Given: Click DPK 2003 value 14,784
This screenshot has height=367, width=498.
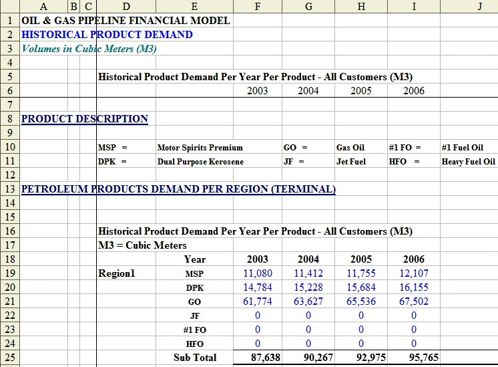Looking at the screenshot, I should [x=258, y=287].
